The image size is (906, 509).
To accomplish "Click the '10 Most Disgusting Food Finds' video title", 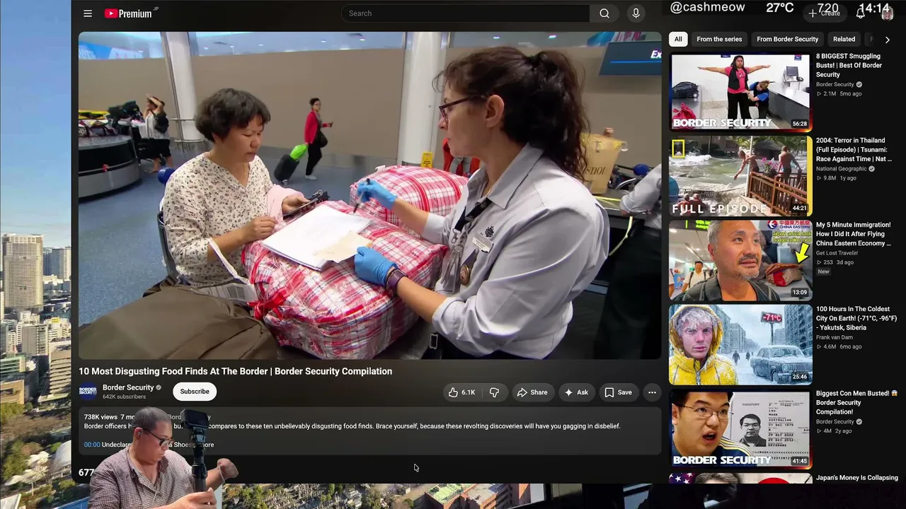I will 235,371.
